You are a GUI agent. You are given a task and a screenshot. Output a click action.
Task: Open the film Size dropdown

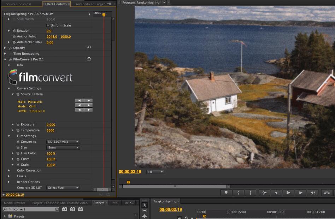pyautogui.click(x=63, y=148)
